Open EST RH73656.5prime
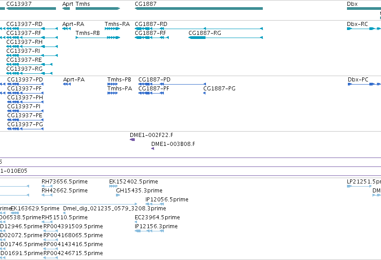381x260 pixels. [64, 182]
